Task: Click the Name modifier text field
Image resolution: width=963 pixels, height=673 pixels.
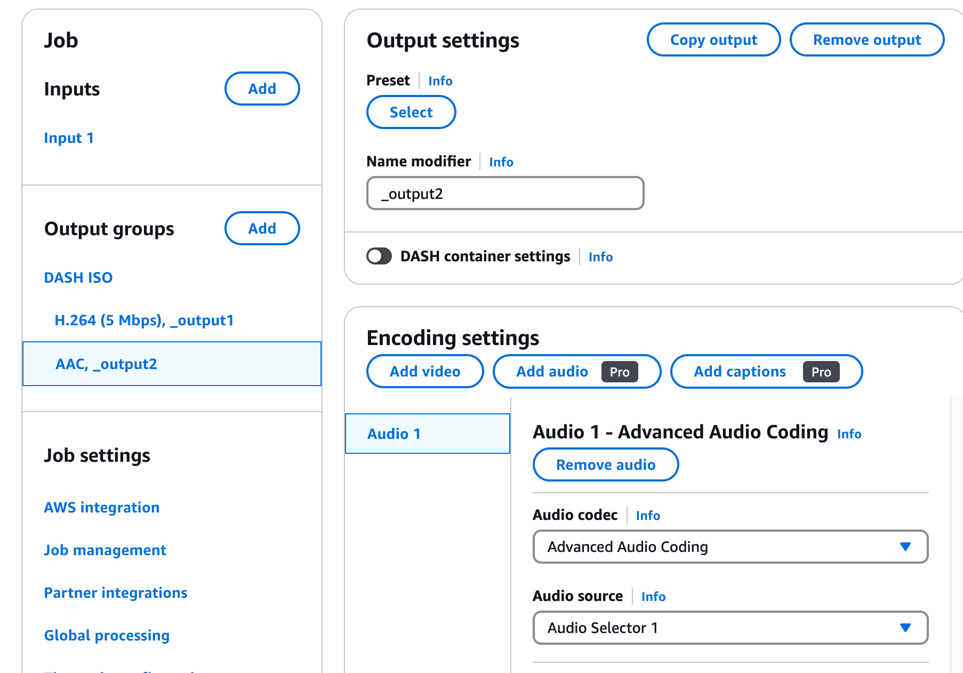Action: pyautogui.click(x=505, y=193)
